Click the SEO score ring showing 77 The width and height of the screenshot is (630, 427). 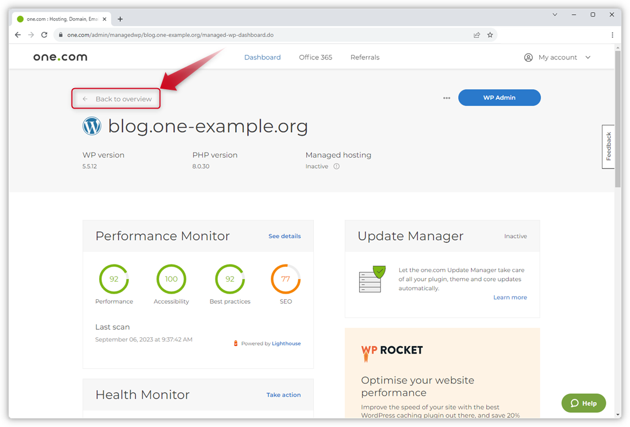coord(285,279)
